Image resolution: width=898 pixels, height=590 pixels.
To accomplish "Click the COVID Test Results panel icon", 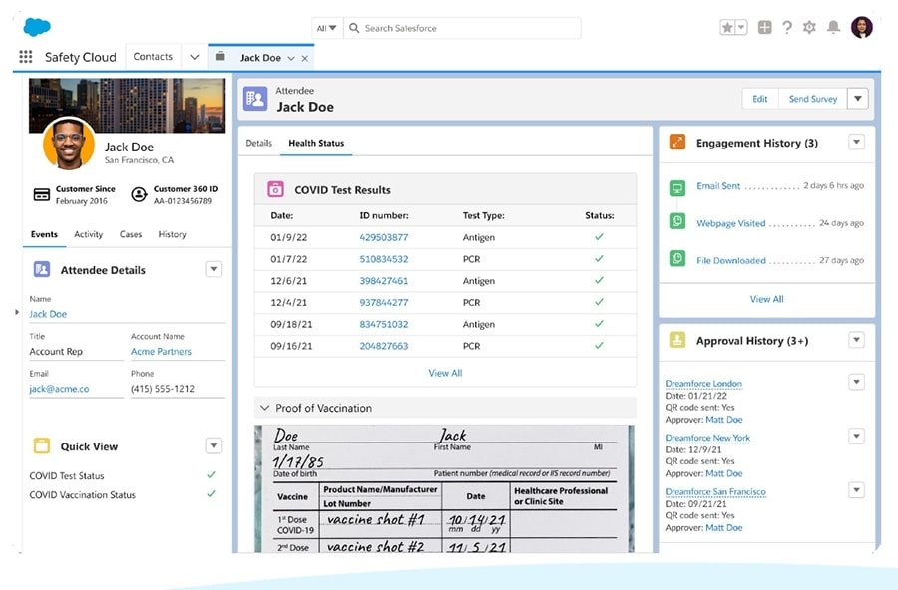I will (x=274, y=189).
